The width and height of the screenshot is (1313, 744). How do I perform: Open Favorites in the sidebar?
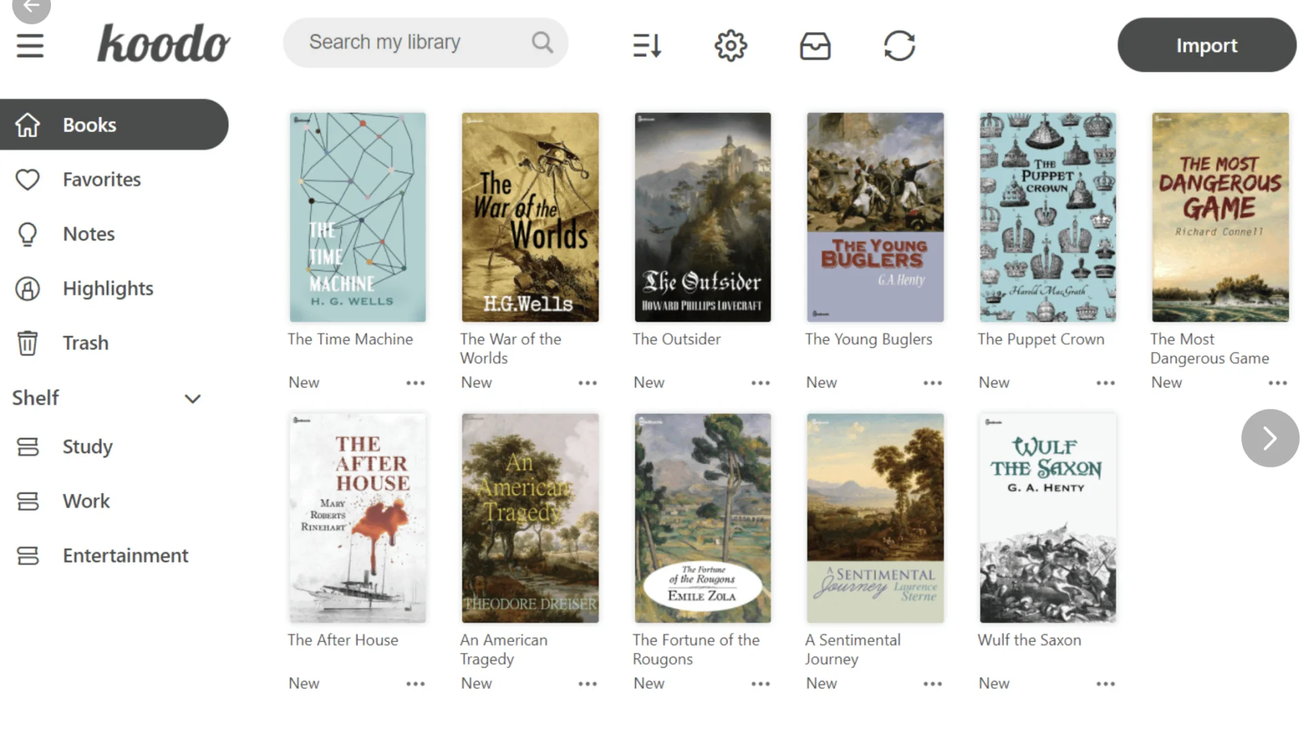102,180
